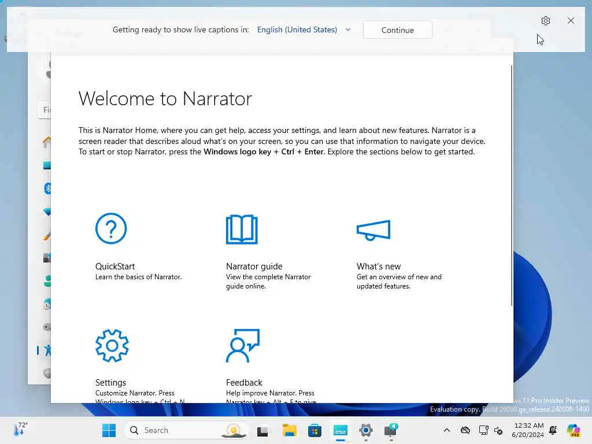Open Microsoft Store from the taskbar
Image resolution: width=592 pixels, height=444 pixels.
point(314,430)
